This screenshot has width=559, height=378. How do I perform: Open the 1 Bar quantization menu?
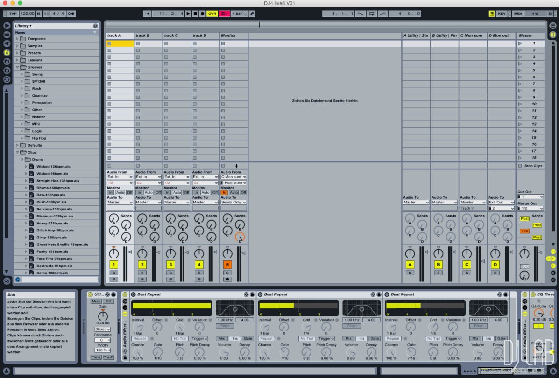[239, 14]
